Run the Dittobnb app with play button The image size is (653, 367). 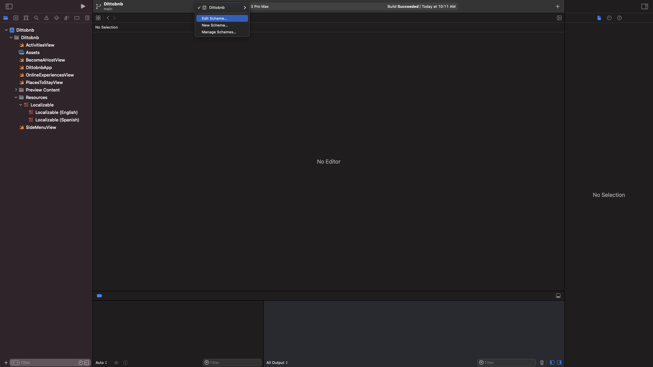(83, 6)
